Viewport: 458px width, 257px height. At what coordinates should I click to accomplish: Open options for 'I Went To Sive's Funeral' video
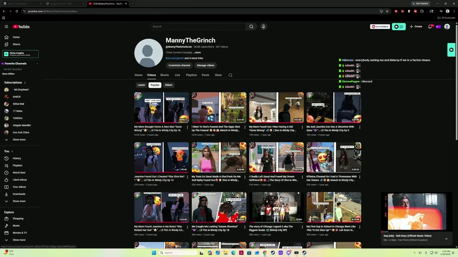[245, 127]
